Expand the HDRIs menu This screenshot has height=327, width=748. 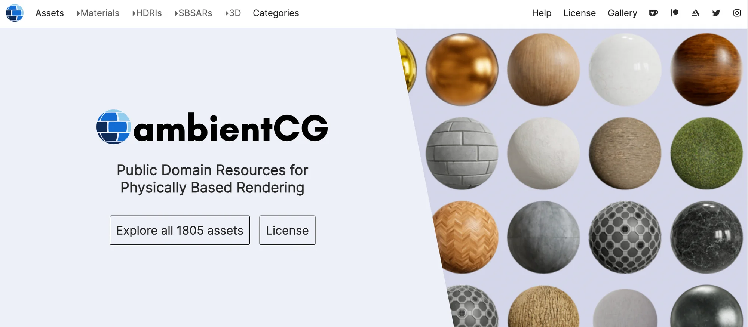[147, 13]
